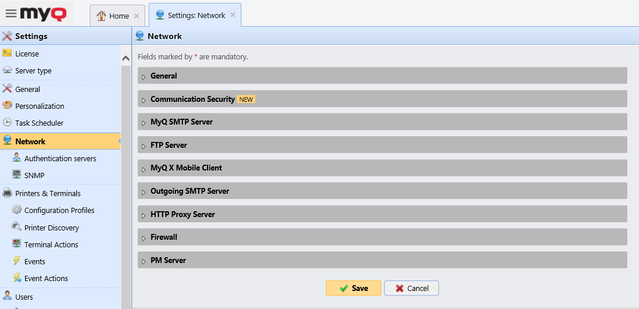Open the hamburger main menu
The image size is (639, 309).
(x=10, y=14)
